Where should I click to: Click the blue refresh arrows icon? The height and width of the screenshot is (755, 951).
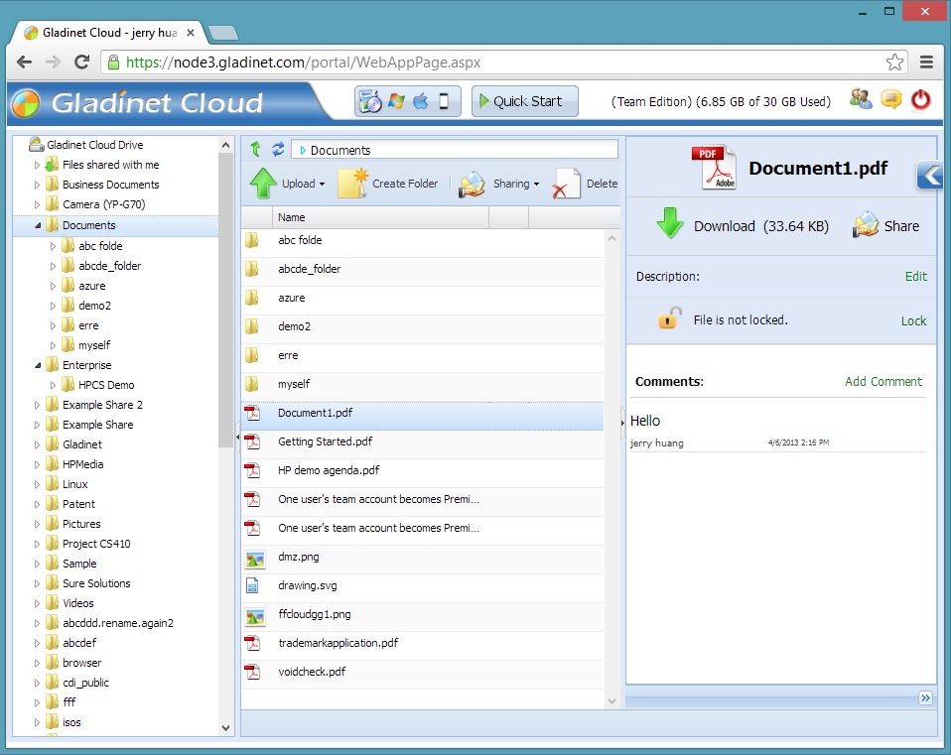(278, 150)
